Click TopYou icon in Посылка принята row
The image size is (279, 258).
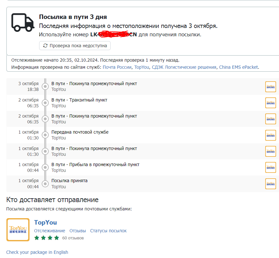pos(270,184)
